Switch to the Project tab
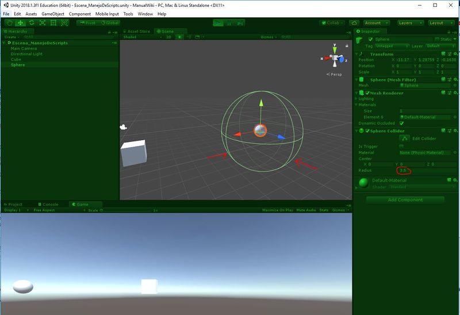This screenshot has width=460, height=315. (13, 205)
